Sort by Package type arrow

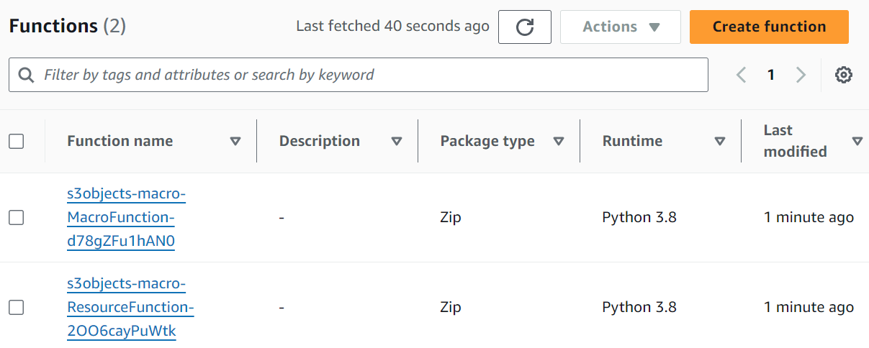pyautogui.click(x=558, y=141)
